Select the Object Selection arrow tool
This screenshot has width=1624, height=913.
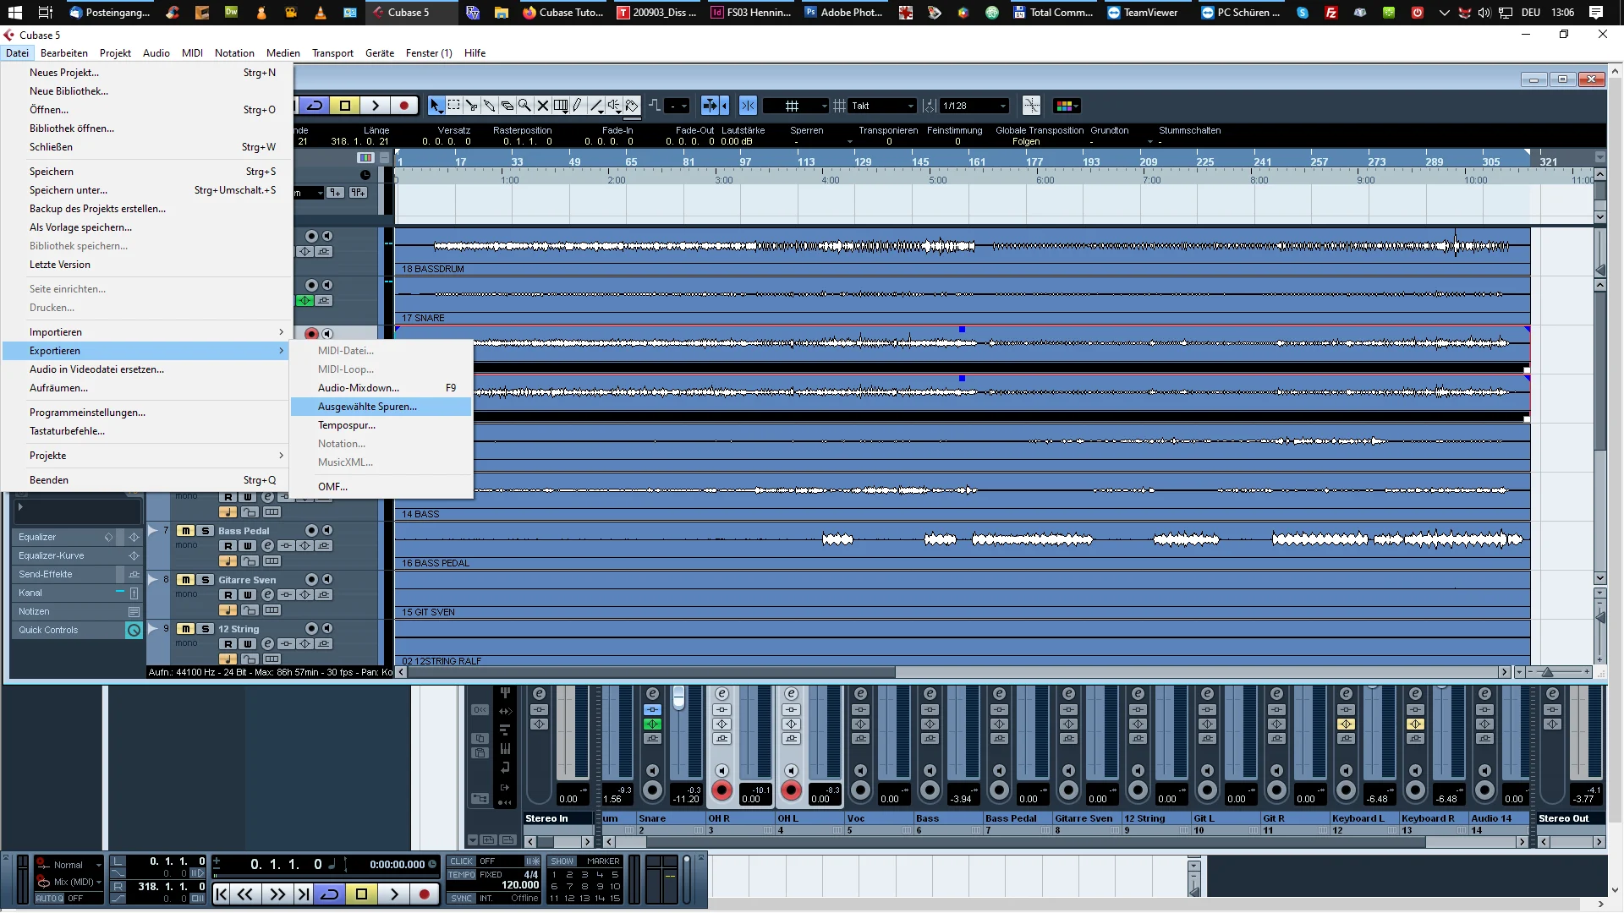click(436, 106)
